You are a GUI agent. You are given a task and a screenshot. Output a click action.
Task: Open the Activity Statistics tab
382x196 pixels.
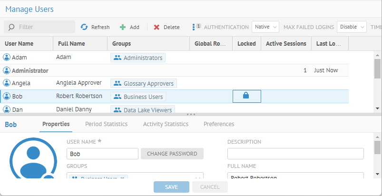166,124
